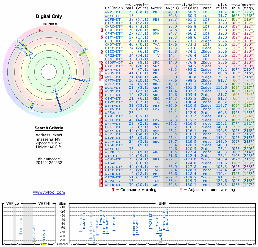
Task: Select WPBS-DT callsign in the table
Action: [113, 73]
